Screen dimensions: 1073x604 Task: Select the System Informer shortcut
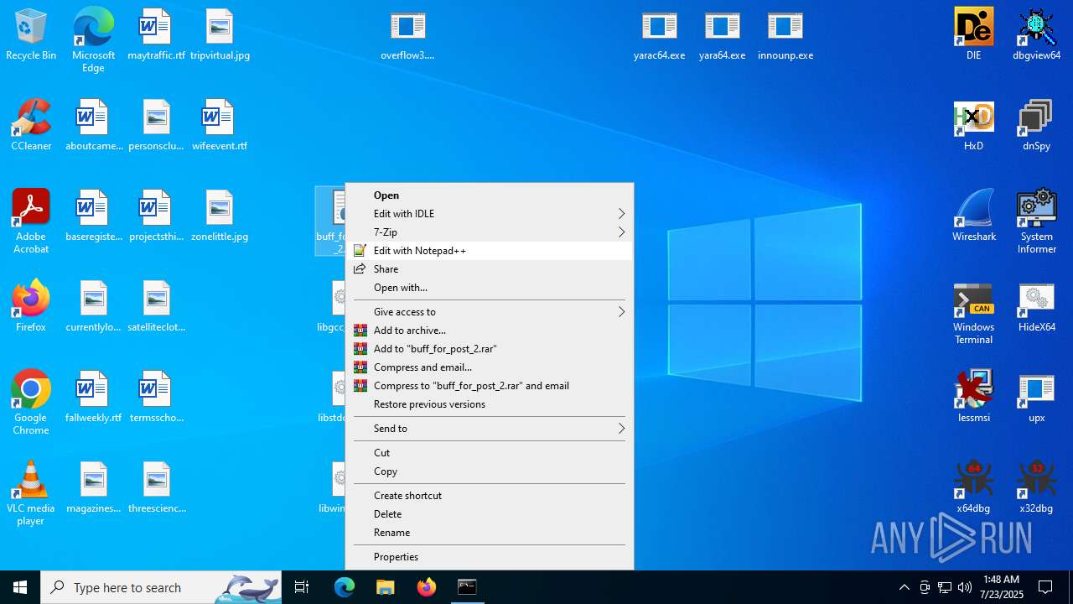(x=1036, y=221)
